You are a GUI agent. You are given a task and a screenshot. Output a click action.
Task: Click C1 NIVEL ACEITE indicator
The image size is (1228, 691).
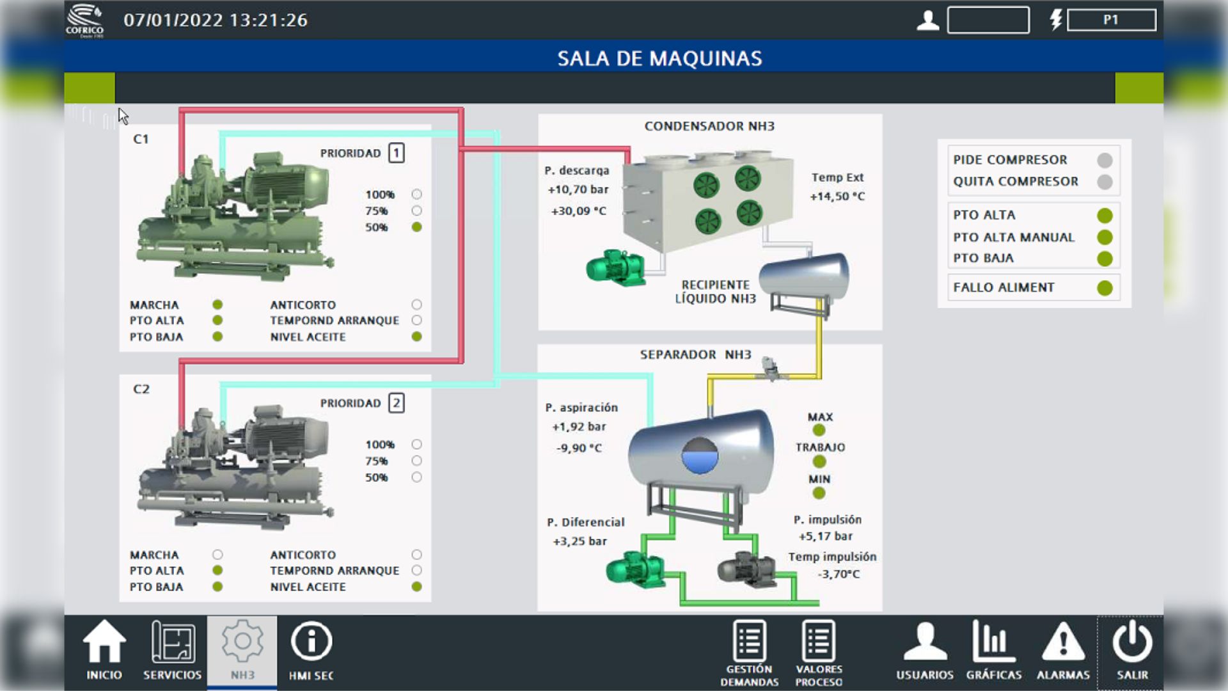(417, 337)
